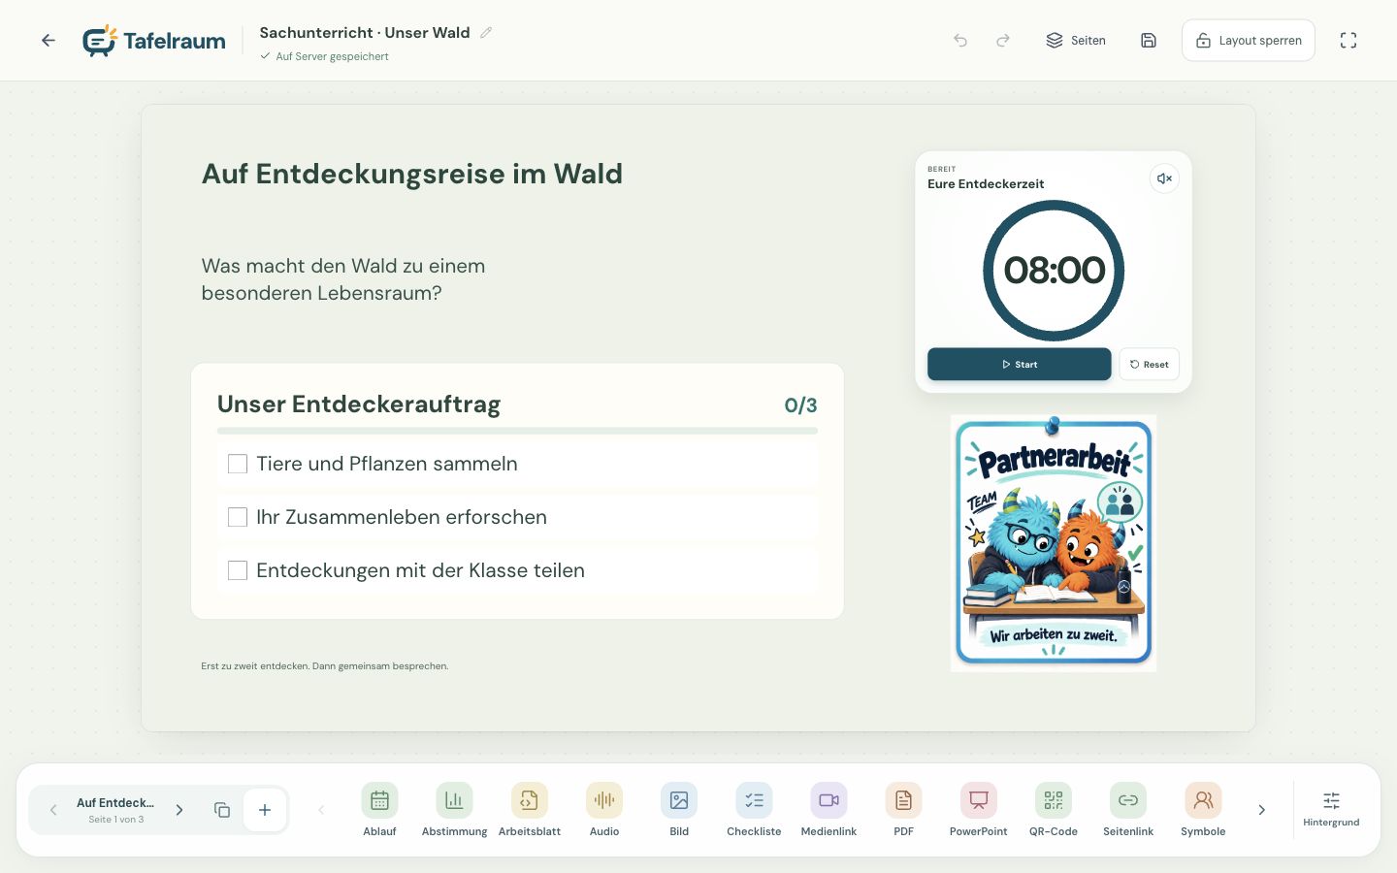Add an Arbeitsblatt widget
The width and height of the screenshot is (1397, 873).
coord(530,810)
